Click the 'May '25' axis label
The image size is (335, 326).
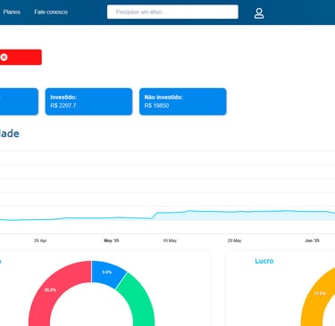pos(112,240)
